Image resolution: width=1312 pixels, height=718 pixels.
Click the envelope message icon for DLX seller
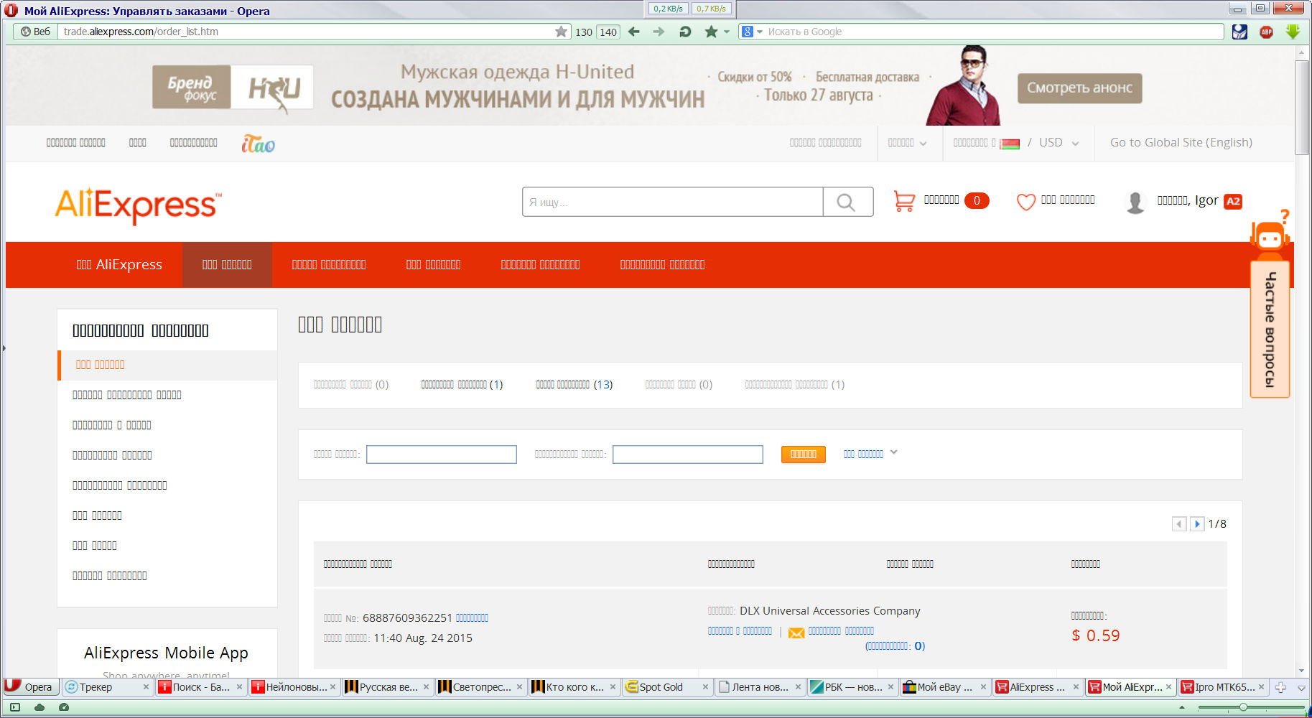(x=796, y=633)
